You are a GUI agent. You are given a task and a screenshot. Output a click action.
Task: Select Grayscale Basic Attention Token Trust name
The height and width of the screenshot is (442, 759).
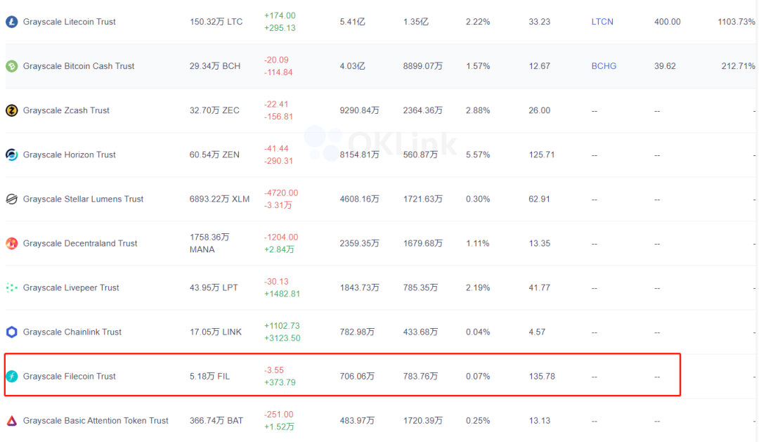(96, 421)
